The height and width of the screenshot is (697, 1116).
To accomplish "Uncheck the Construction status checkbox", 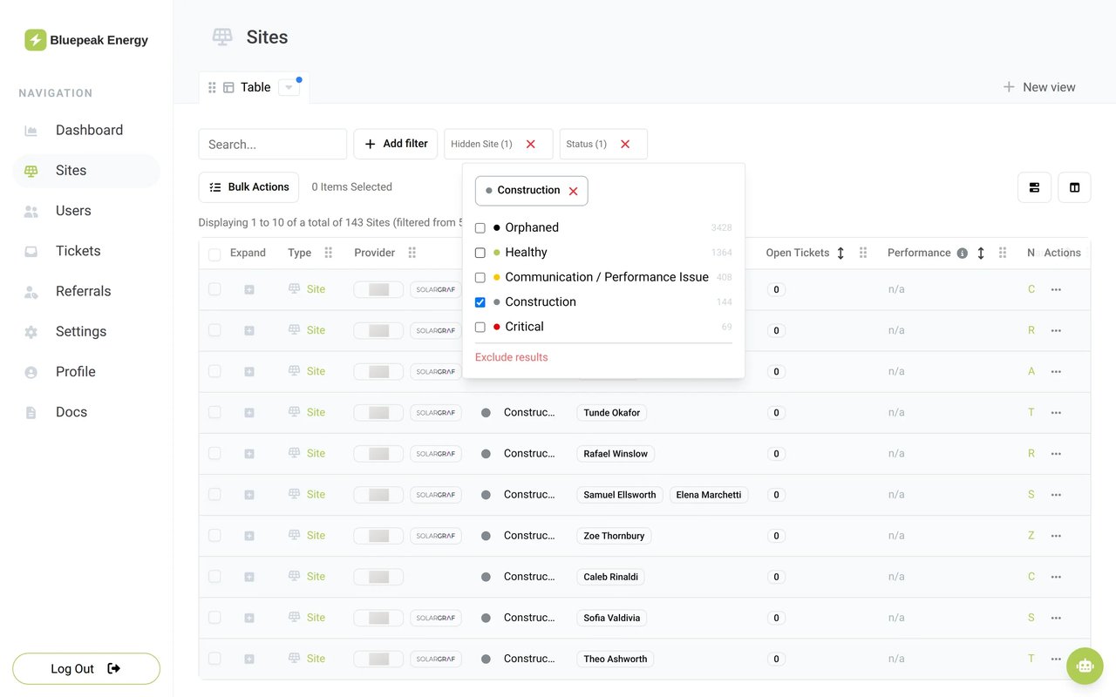I will [x=480, y=302].
